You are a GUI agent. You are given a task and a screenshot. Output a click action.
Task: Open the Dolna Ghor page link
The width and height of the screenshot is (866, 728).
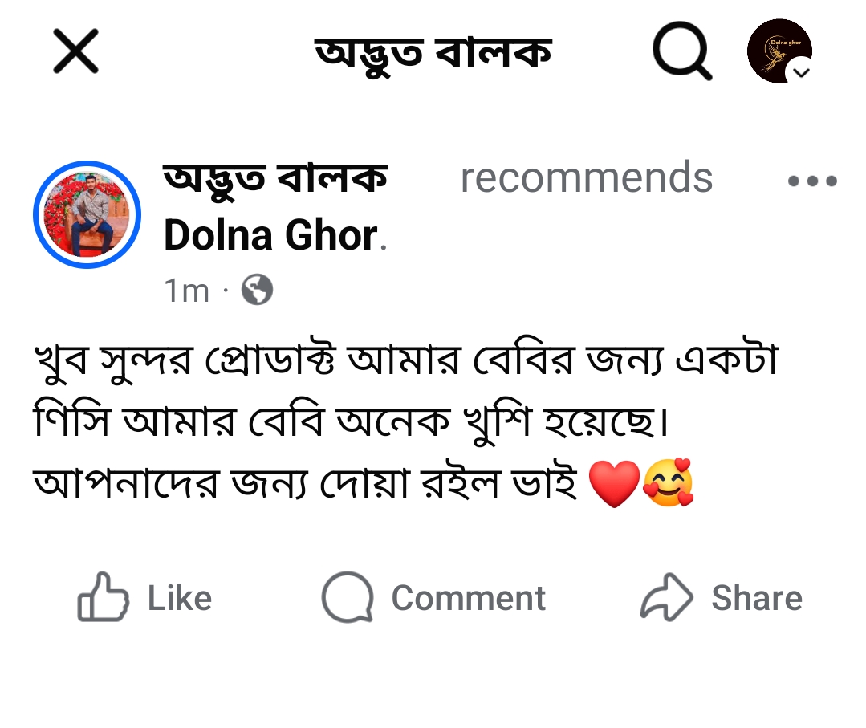[x=268, y=234]
